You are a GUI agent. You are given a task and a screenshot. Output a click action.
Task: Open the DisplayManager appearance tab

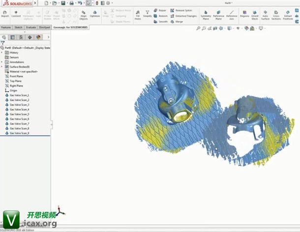[38, 37]
